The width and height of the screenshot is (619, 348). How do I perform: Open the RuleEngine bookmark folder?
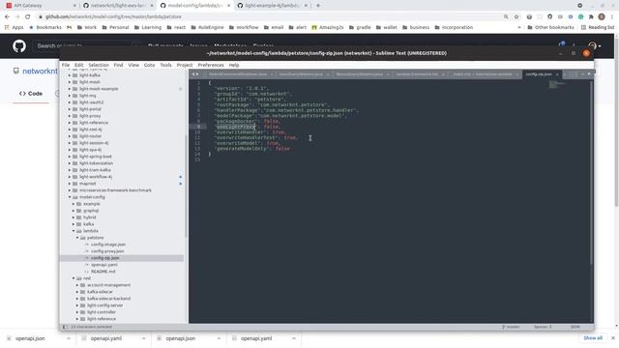tap(207, 27)
